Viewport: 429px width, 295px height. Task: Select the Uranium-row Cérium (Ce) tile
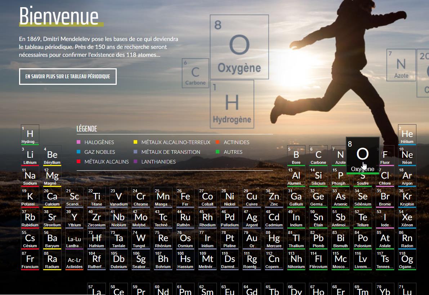[119, 290]
